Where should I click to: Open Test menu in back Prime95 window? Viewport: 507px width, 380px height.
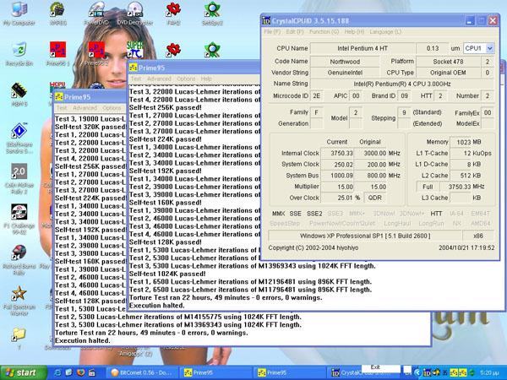(x=62, y=108)
